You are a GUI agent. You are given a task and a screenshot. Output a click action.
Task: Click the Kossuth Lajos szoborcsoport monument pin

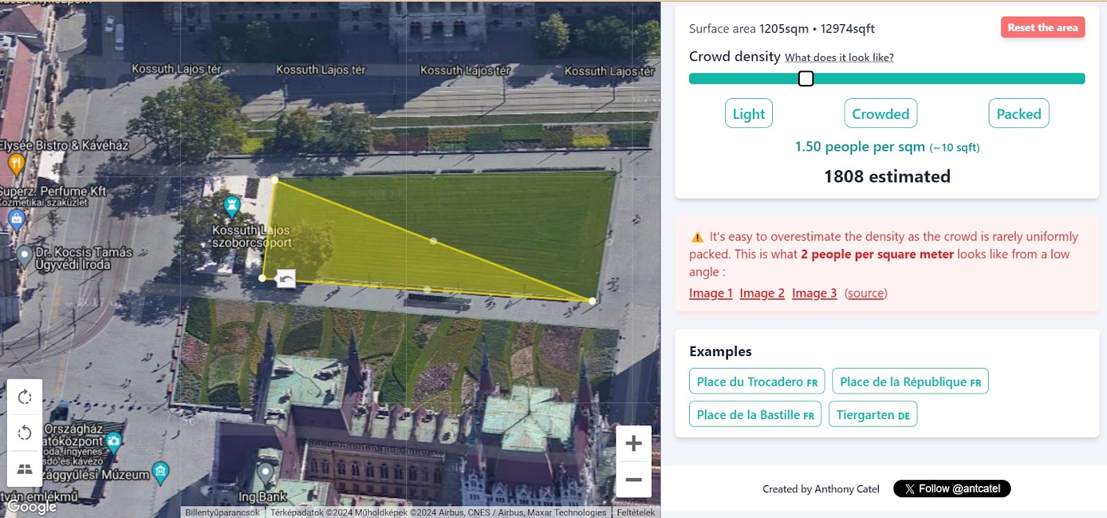coord(232,206)
